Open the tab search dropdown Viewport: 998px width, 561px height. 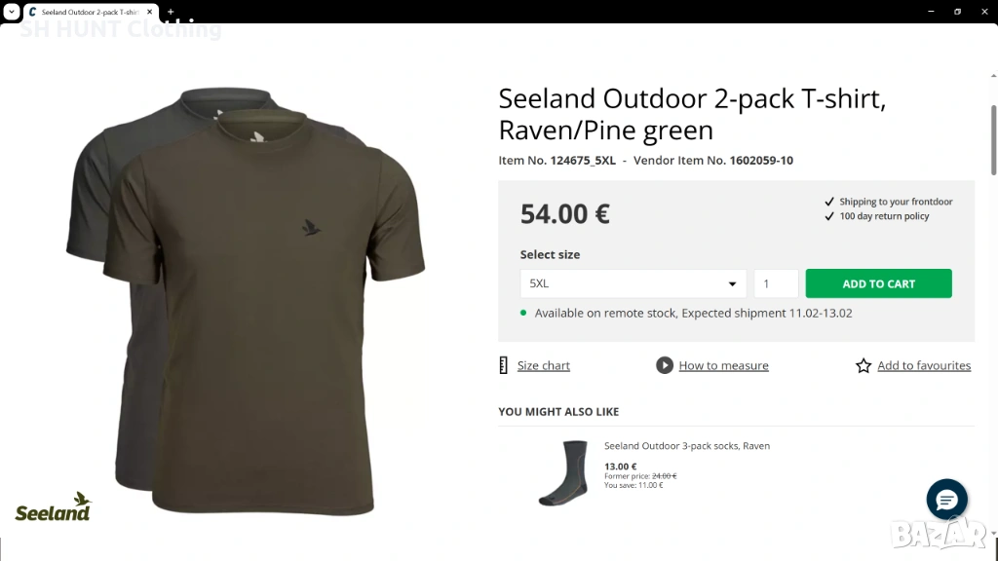[x=11, y=12]
